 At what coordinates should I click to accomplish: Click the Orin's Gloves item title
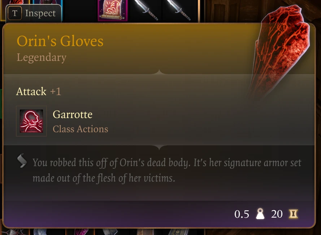click(x=60, y=41)
